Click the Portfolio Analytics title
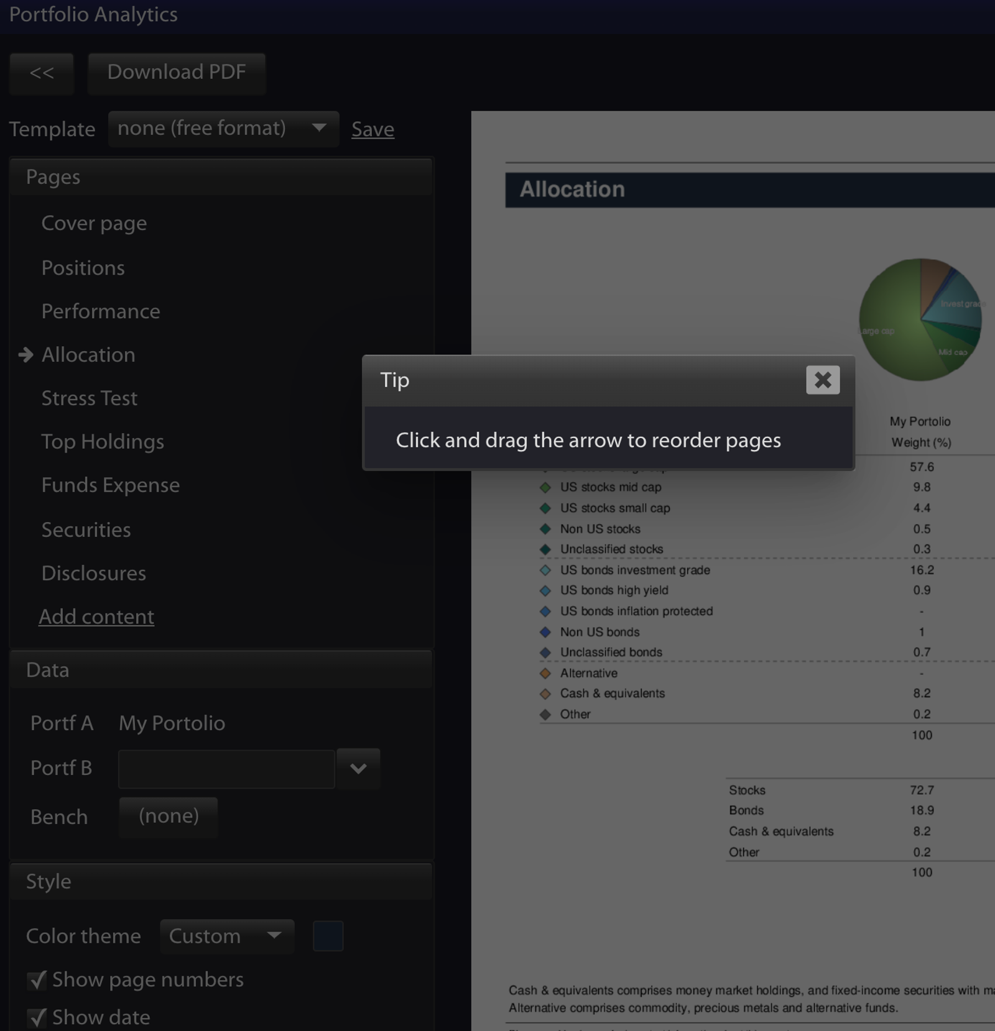 coord(93,14)
